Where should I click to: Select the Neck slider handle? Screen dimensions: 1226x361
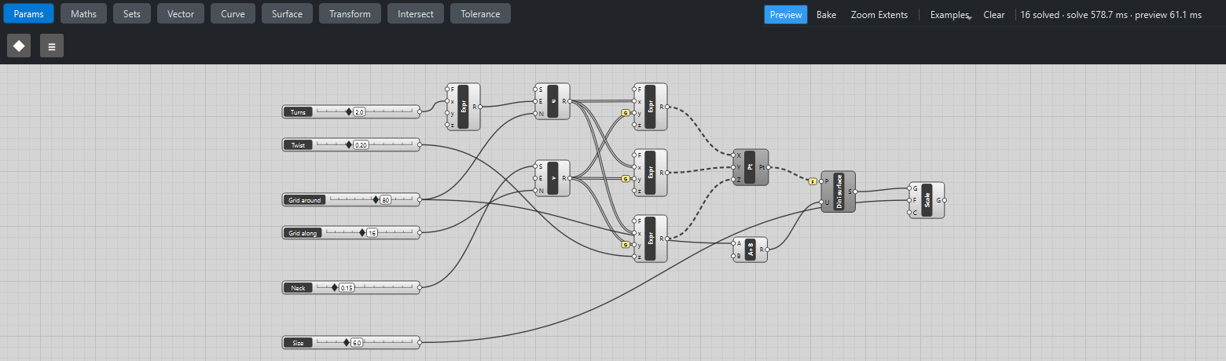334,288
